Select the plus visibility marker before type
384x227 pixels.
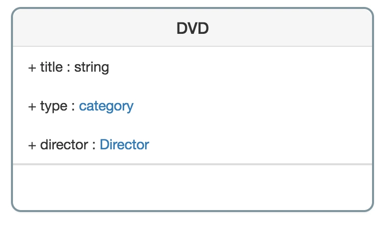point(32,107)
